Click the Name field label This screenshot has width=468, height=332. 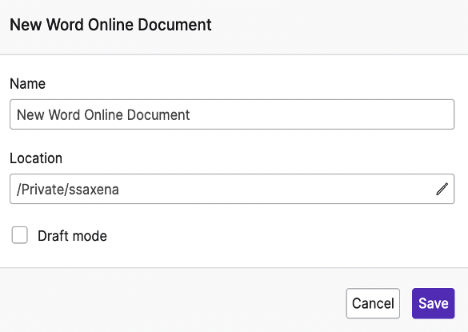point(27,83)
